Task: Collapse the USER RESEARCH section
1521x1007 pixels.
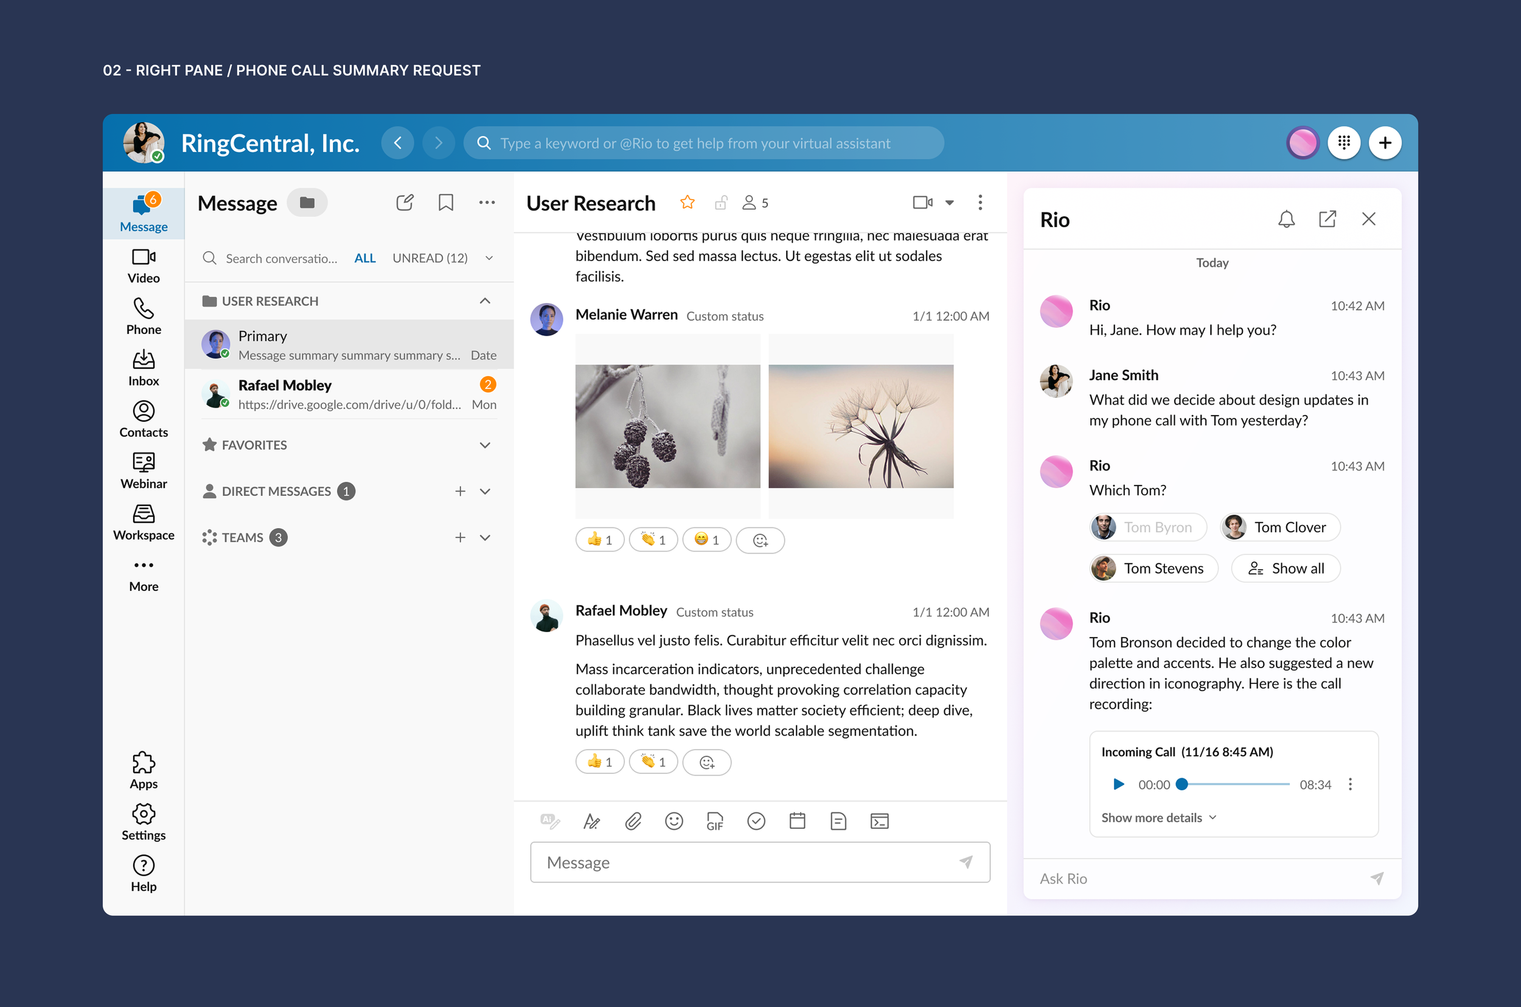Action: (485, 301)
